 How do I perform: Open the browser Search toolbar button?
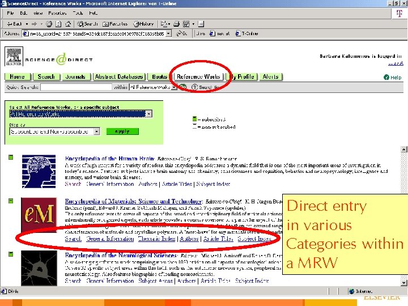pos(87,24)
